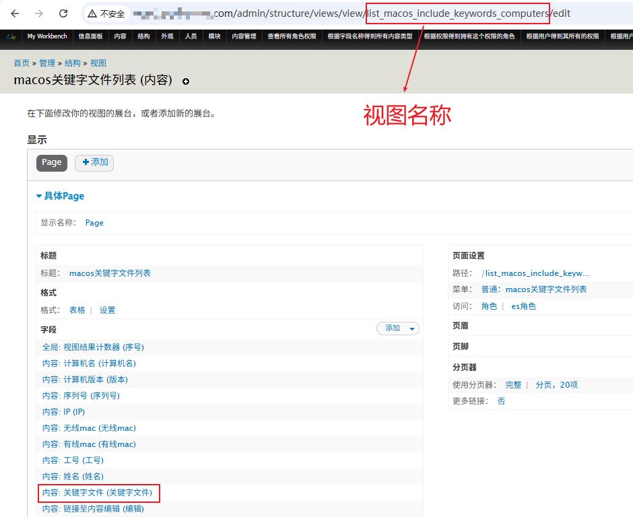Open the format 设置 link
This screenshot has width=633, height=517.
108,310
